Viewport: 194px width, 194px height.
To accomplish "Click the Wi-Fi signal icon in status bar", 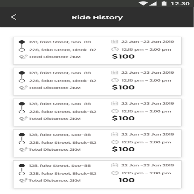I will tap(143, 4).
